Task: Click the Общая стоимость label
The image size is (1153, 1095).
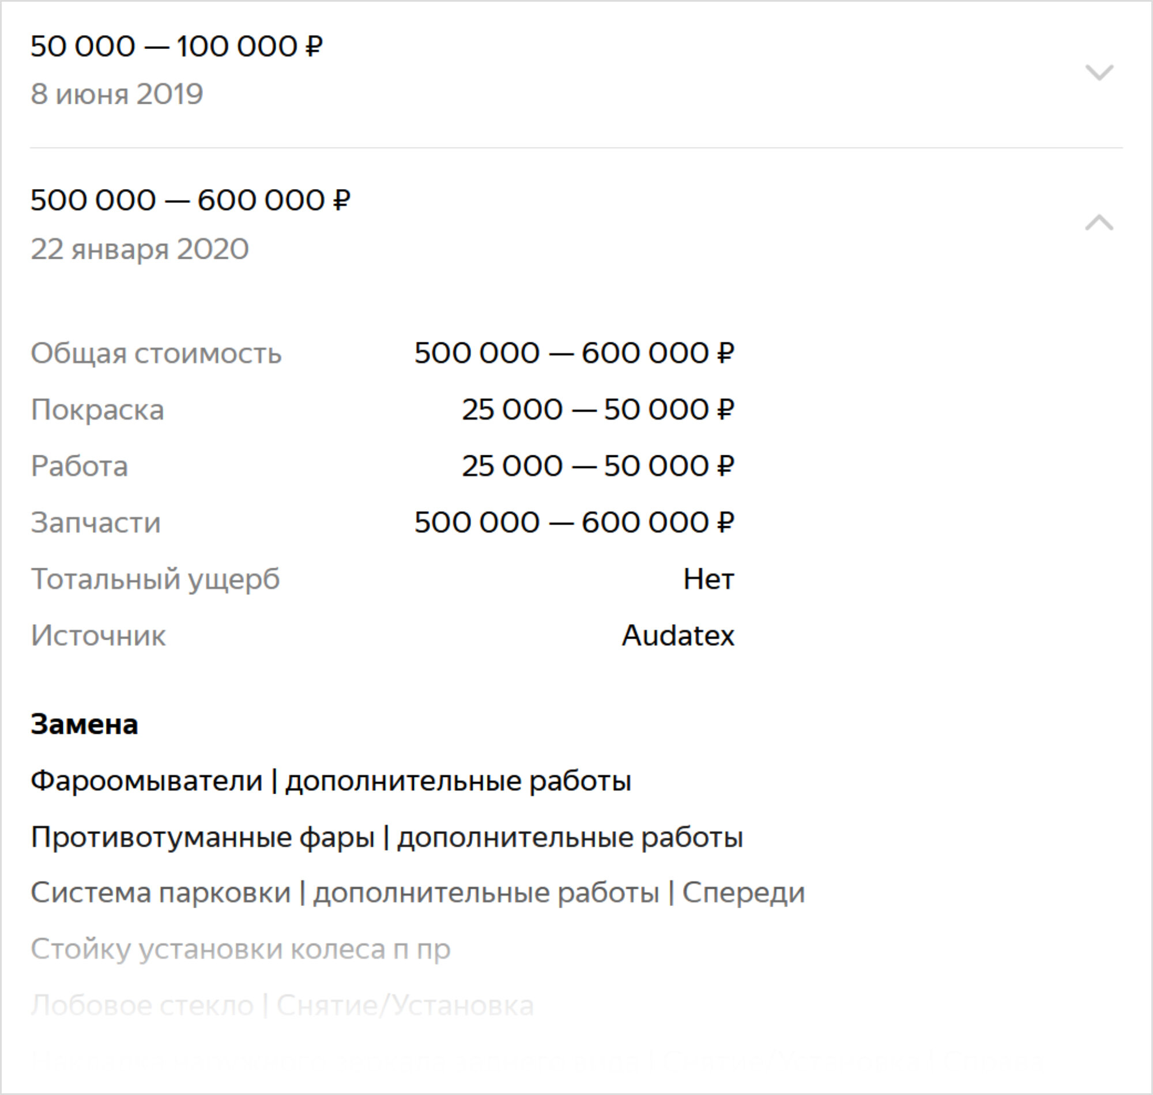Action: click(156, 354)
